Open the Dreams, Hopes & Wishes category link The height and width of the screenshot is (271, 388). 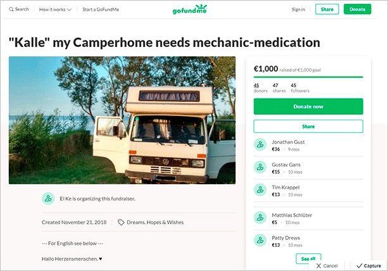(155, 222)
